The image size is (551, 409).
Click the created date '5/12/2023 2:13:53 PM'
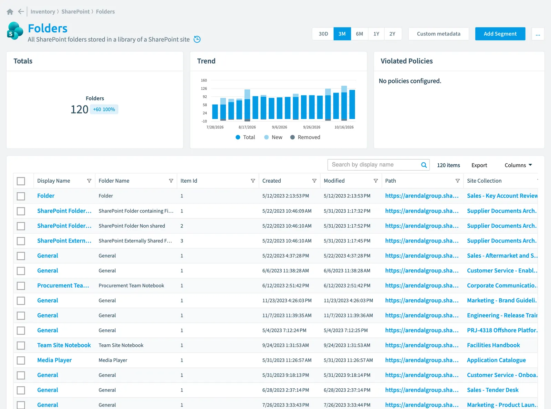(x=285, y=196)
